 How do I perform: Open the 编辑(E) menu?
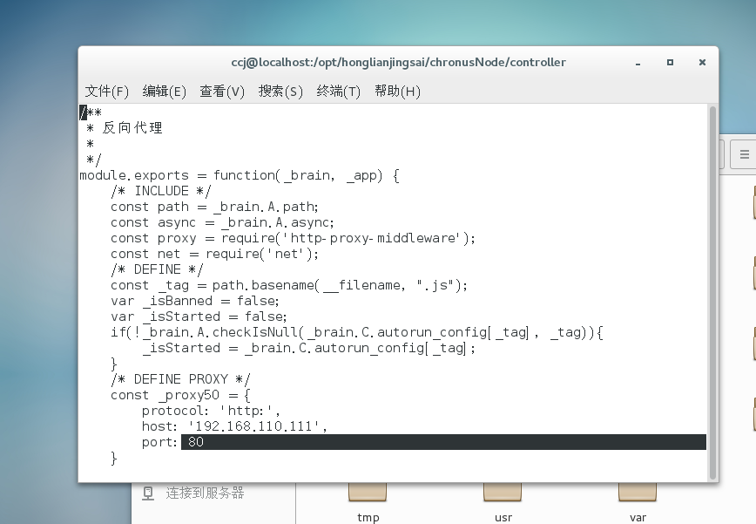[165, 92]
